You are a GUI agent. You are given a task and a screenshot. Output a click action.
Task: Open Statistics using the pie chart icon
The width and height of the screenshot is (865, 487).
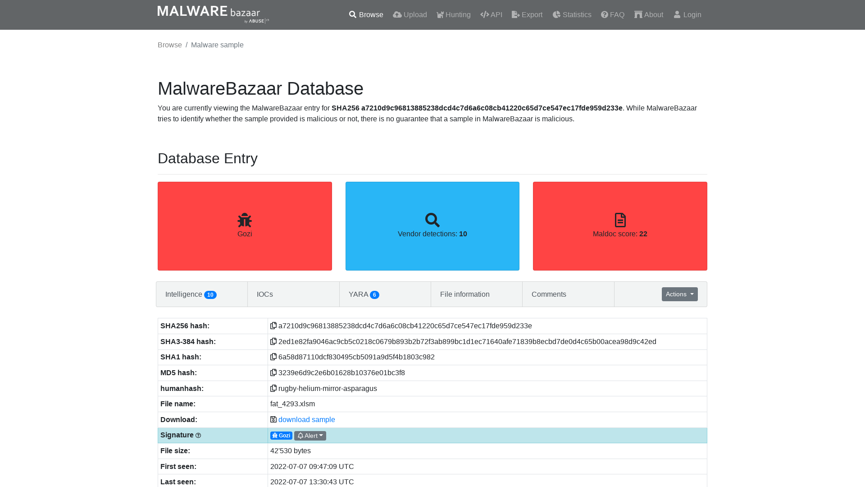click(x=557, y=14)
